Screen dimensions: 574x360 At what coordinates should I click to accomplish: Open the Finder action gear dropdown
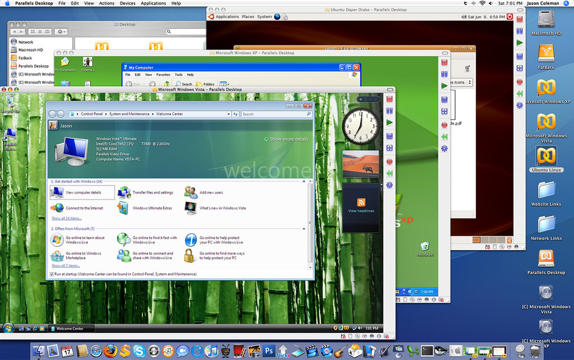click(61, 32)
